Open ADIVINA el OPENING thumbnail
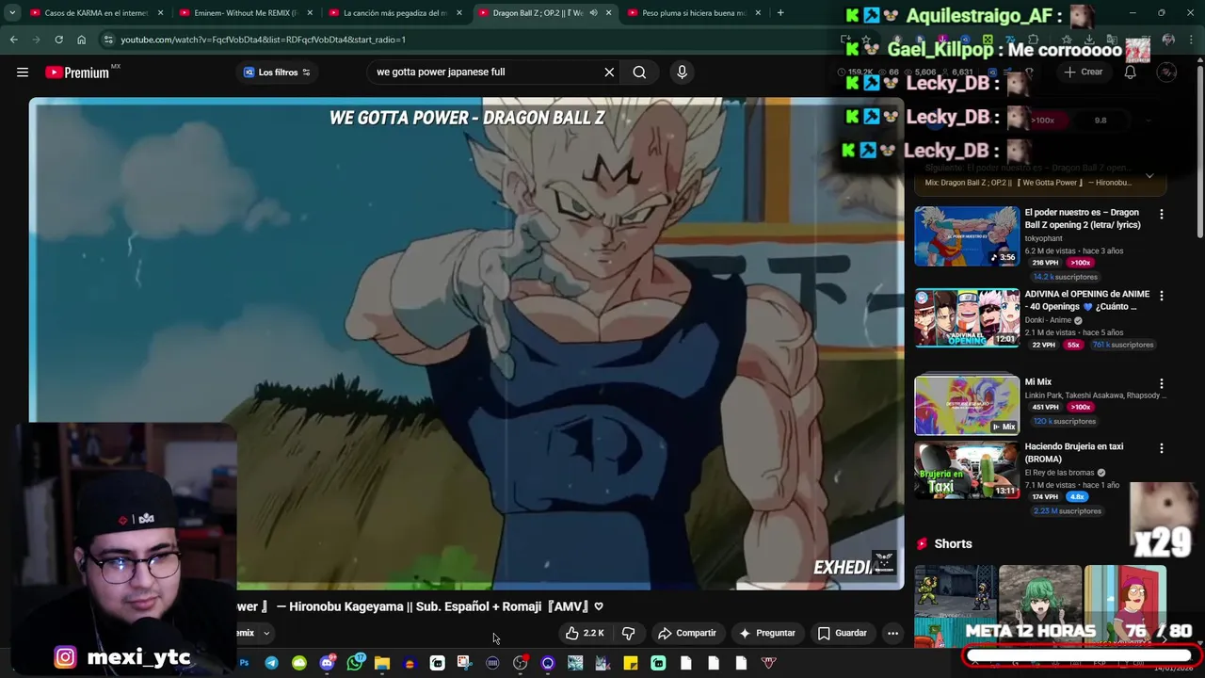This screenshot has width=1205, height=678. tap(967, 318)
